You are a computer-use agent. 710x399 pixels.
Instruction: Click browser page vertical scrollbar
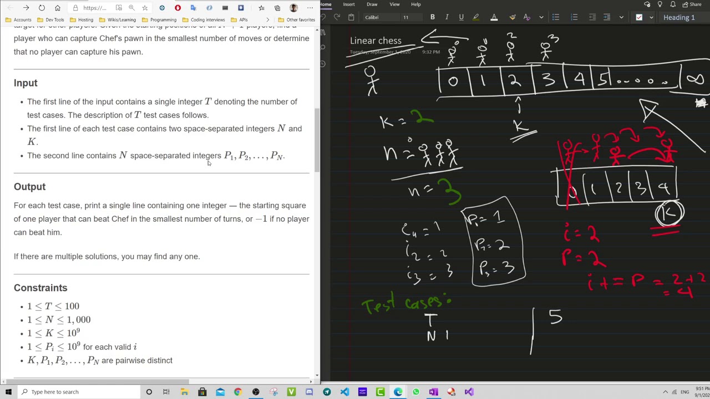(317, 140)
